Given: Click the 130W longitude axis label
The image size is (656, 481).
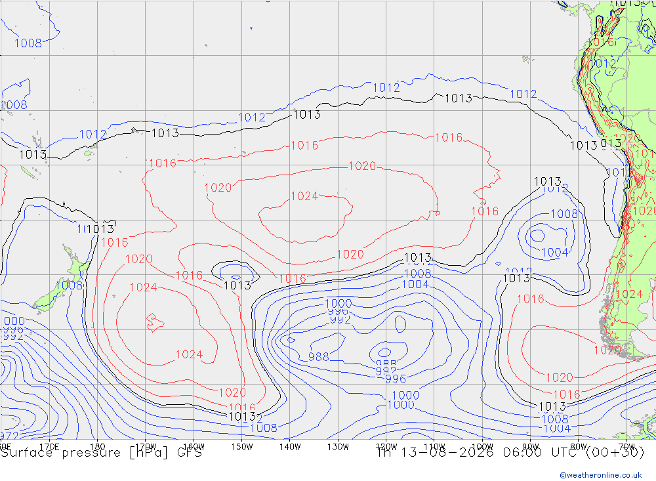Looking at the screenshot, I should coord(338,447).
